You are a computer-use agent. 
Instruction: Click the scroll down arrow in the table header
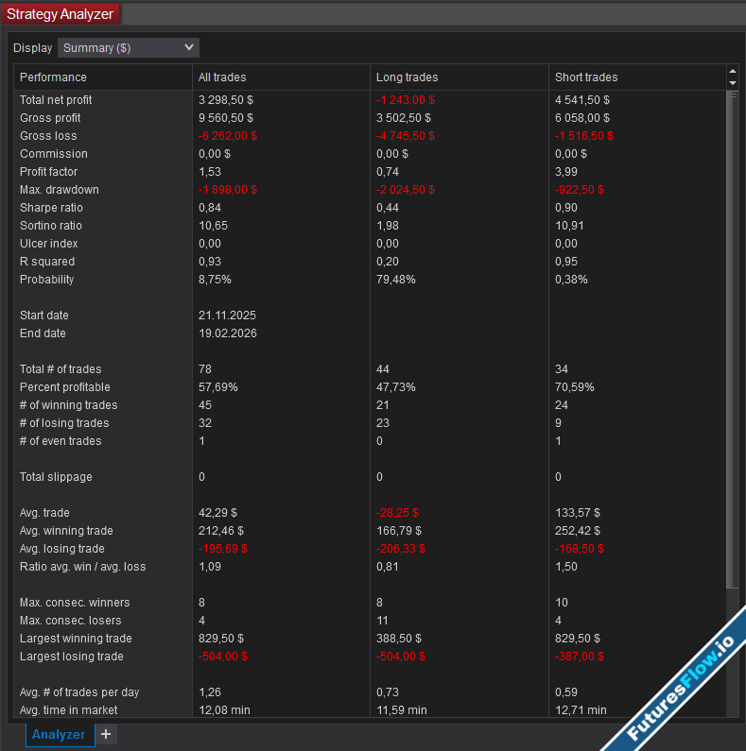[732, 83]
